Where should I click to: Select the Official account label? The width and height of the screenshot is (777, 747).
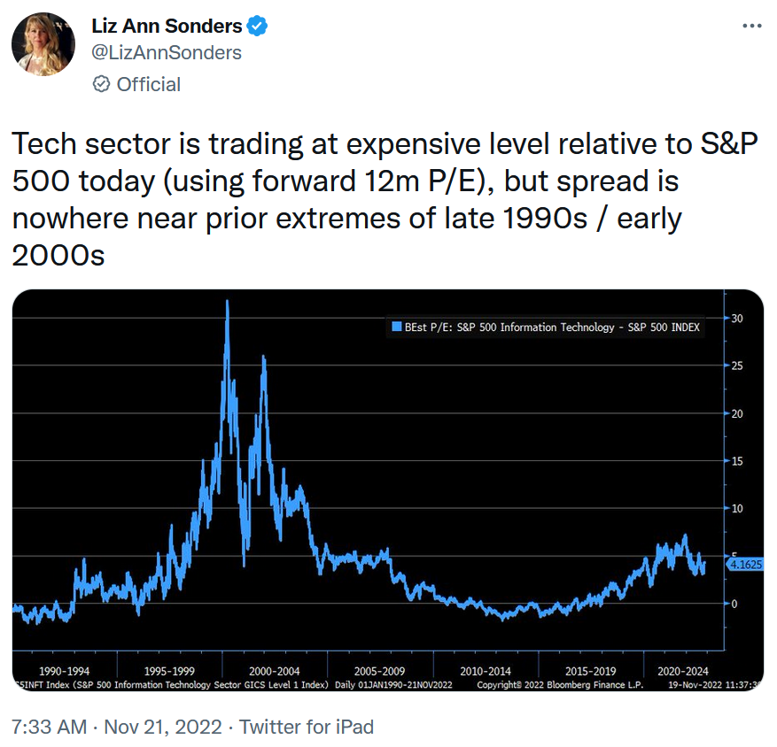148,84
